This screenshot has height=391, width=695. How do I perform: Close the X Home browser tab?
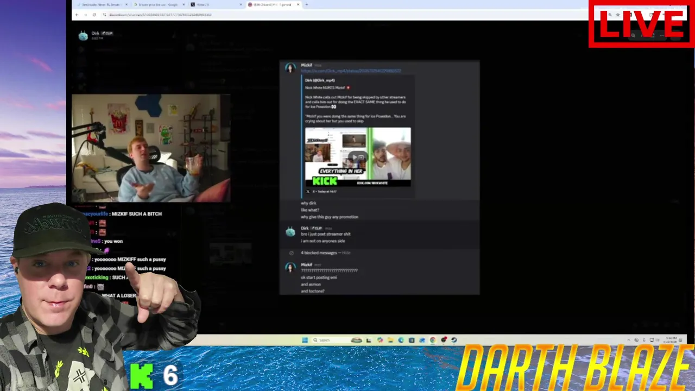point(241,4)
